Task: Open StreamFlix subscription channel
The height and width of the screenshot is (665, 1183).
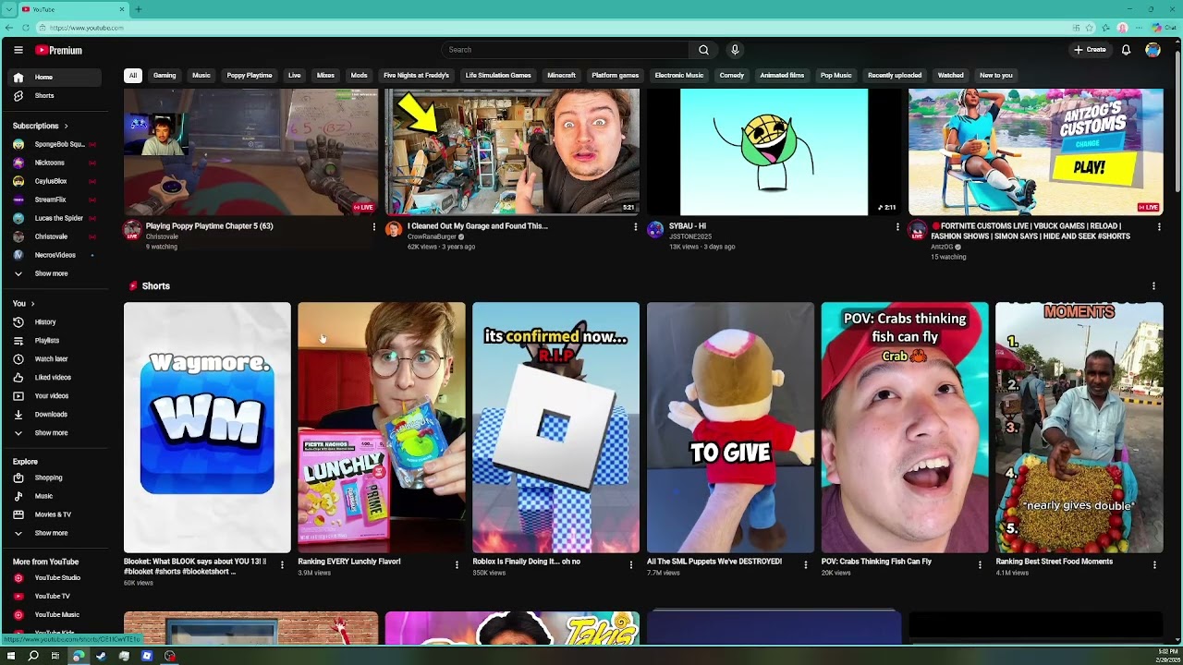Action: (x=55, y=199)
